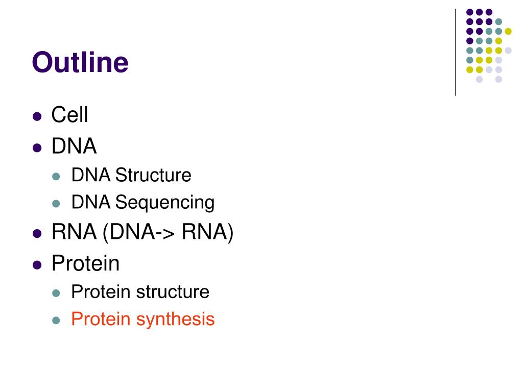Select the RNA (DNA-> RNA) line
This screenshot has width=523, height=392.
[142, 232]
